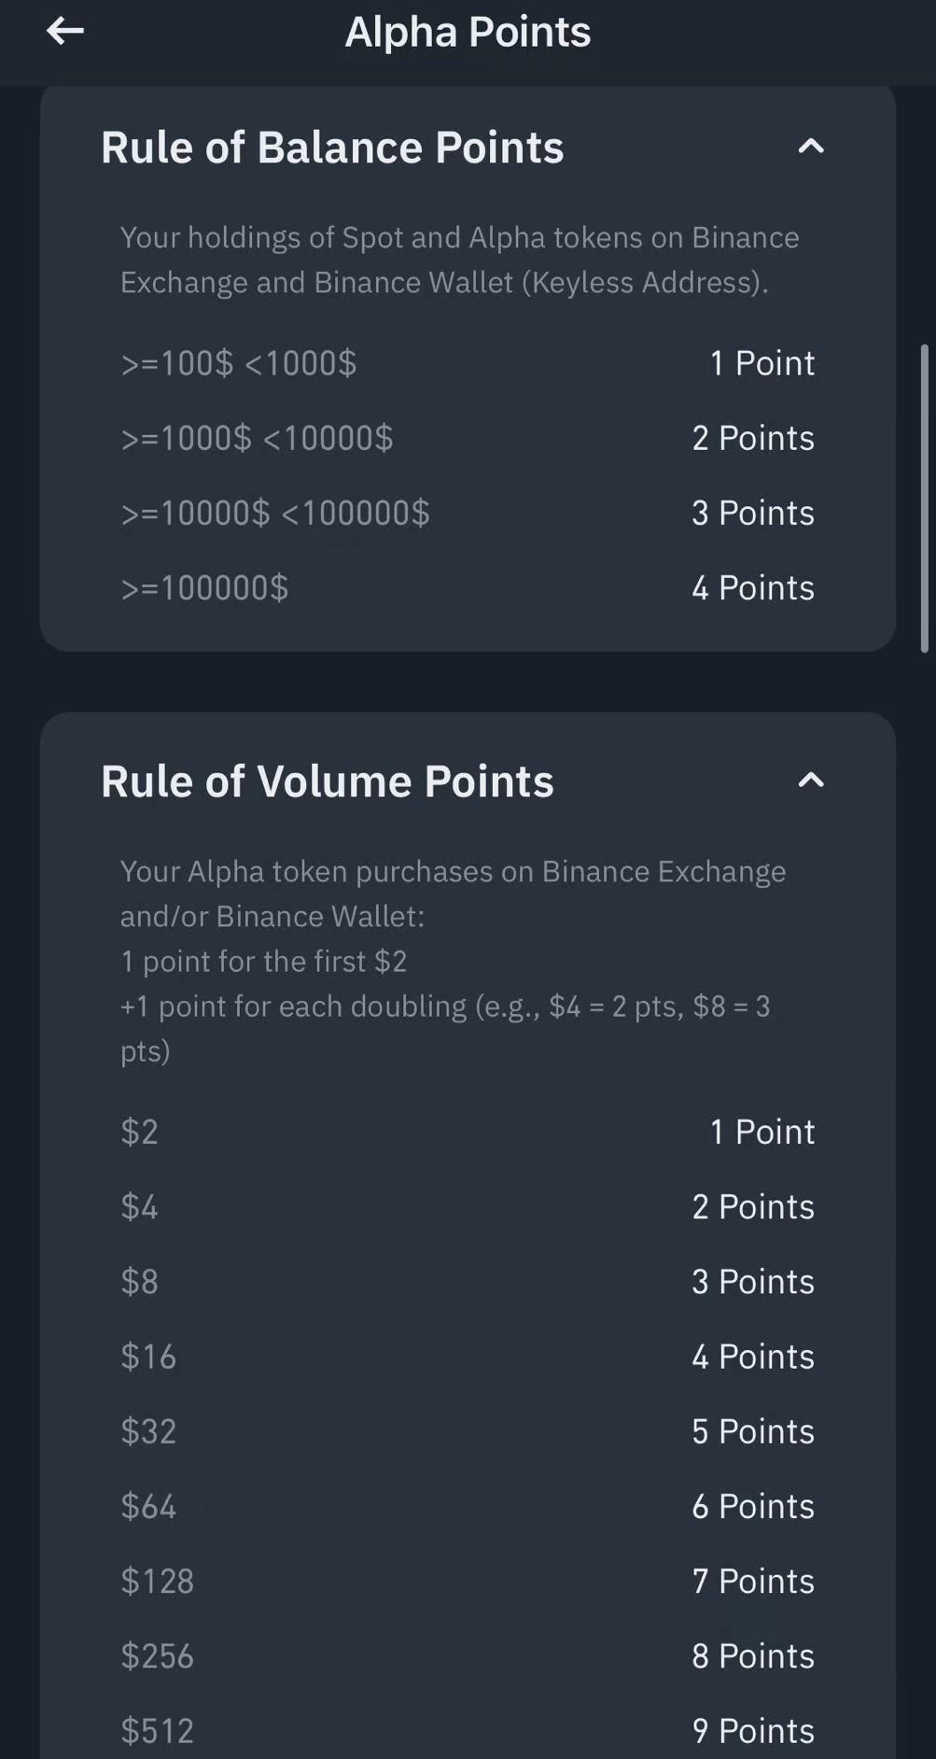Click the Balance Points holdings description text
This screenshot has width=936, height=1759.
(x=459, y=260)
